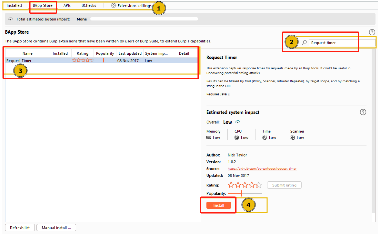Click the BApp Store help question mark icon
The height and width of the screenshot is (238, 378).
[372, 32]
